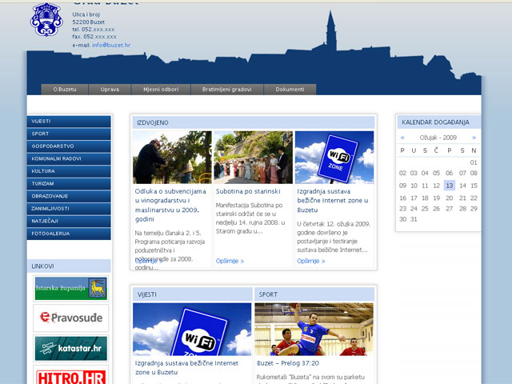The height and width of the screenshot is (384, 512).
Task: Open the Bratimljeni gradovi menu tab
Action: click(227, 89)
